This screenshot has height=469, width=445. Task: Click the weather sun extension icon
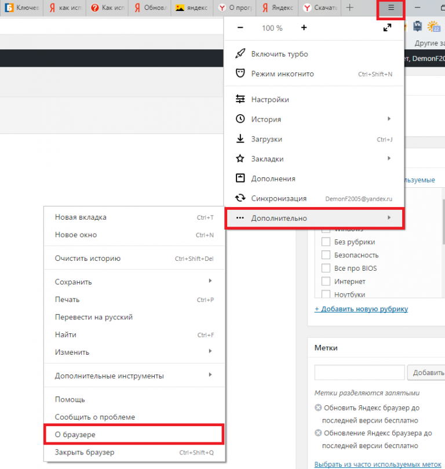(x=433, y=26)
